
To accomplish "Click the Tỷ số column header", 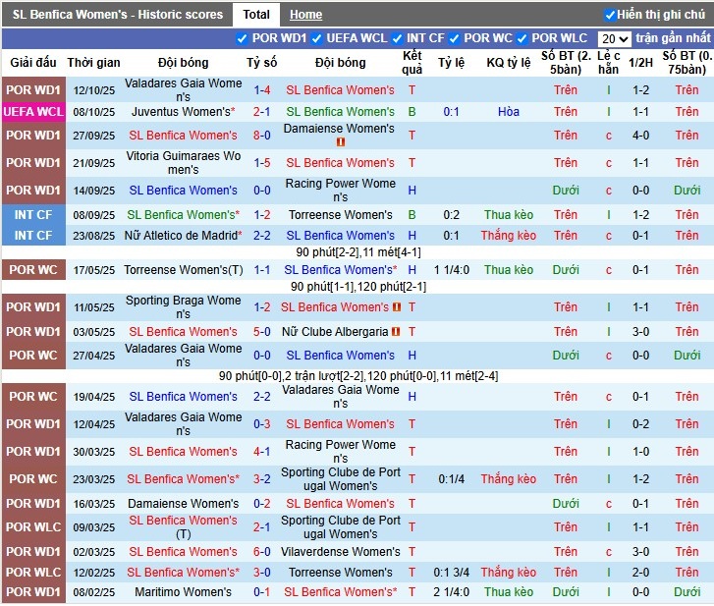I will coord(261,63).
